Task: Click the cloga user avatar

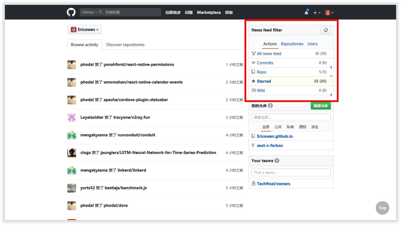Action: [x=72, y=153]
